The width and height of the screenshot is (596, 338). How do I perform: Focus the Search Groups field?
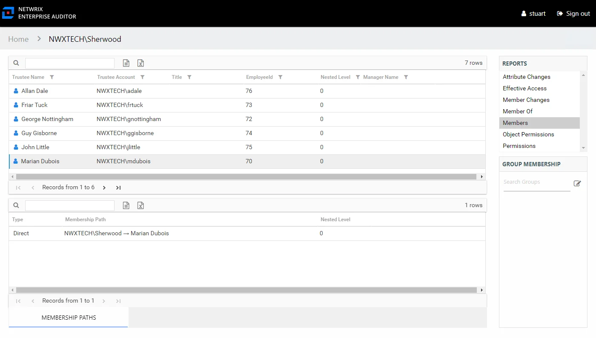537,182
